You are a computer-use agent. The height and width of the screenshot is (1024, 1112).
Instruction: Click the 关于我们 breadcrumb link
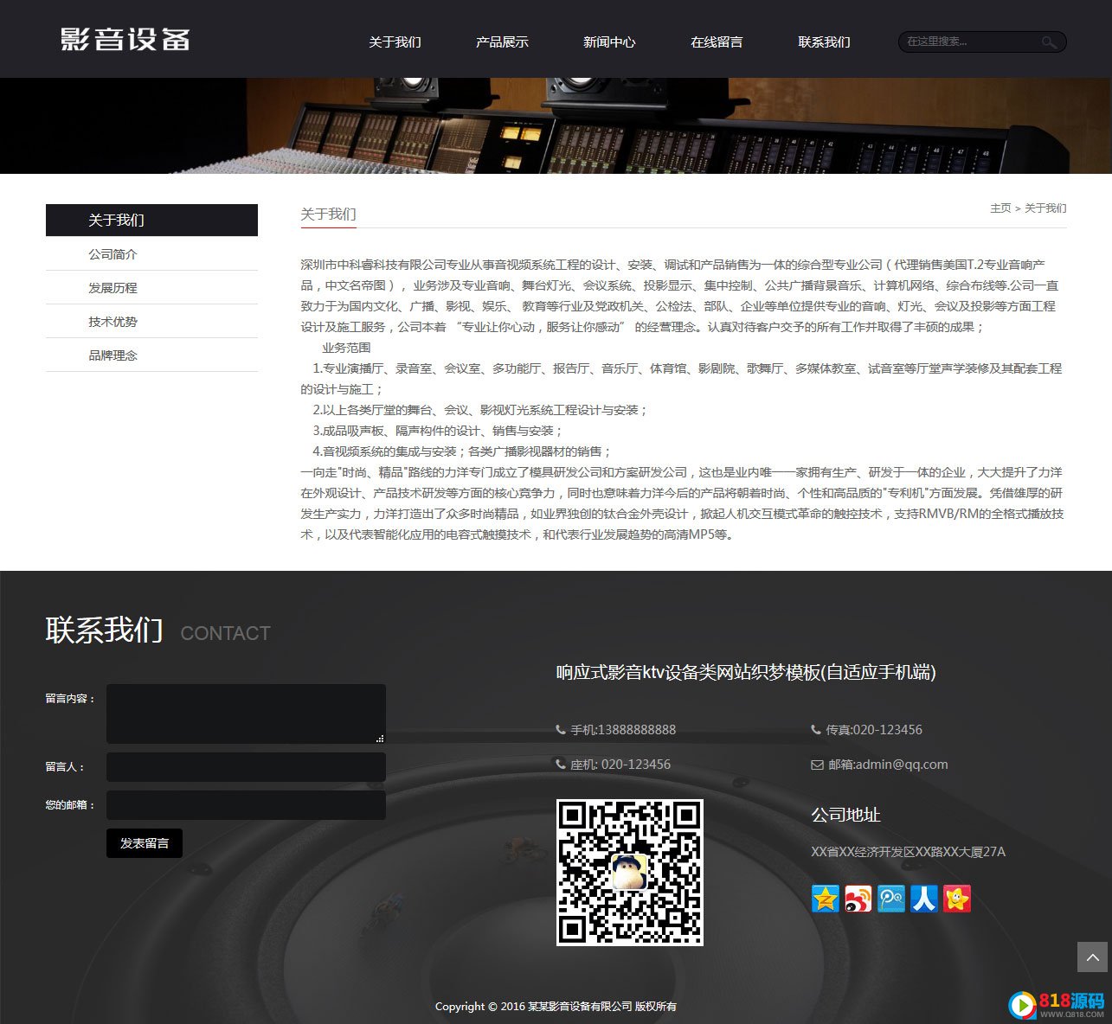click(1045, 208)
